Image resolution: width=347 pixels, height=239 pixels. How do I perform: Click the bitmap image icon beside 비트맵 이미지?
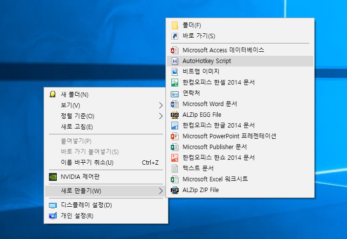pyautogui.click(x=175, y=72)
